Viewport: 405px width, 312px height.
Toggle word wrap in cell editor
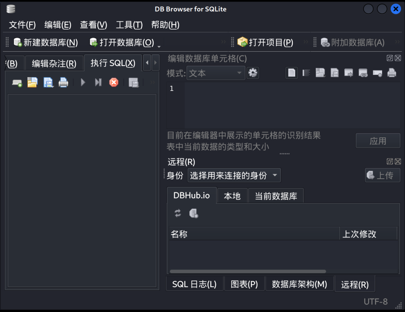pyautogui.click(x=306, y=73)
